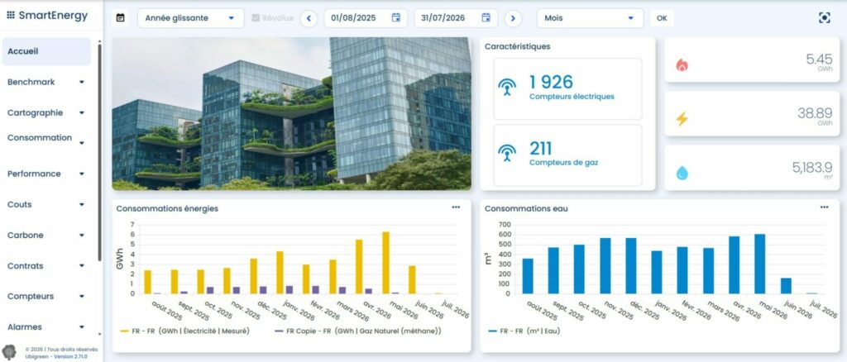Click the OK button
The image size is (847, 362).
point(662,18)
